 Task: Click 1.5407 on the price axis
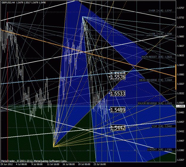181,141
